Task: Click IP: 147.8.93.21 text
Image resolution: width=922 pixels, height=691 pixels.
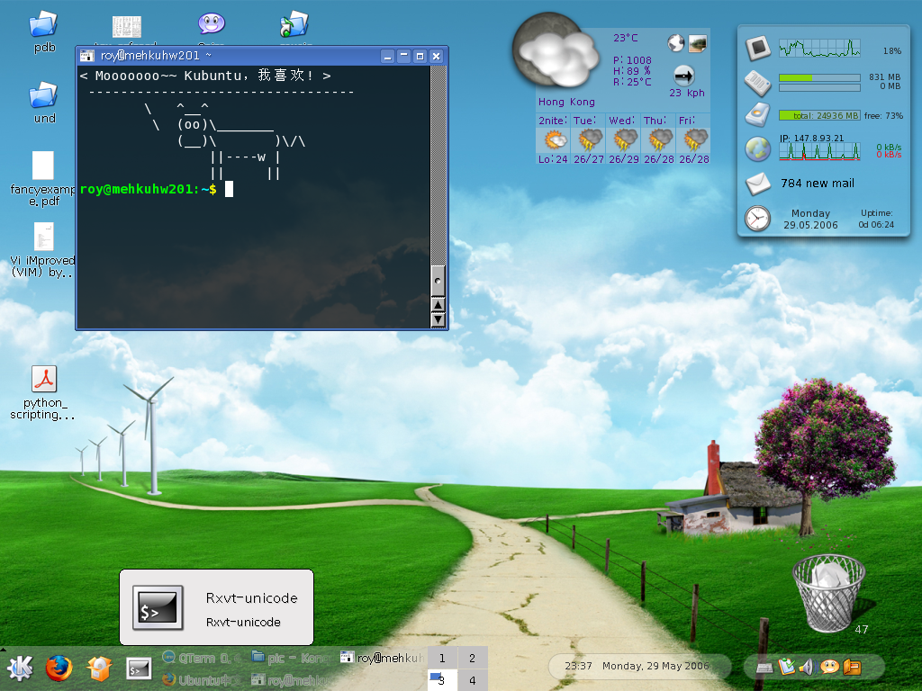Action: pos(811,138)
